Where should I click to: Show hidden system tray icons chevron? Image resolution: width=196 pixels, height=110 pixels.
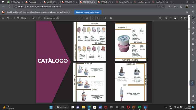tap(166, 107)
